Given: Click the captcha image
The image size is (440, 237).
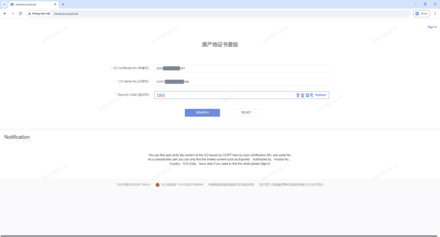Looking at the screenshot, I should [304, 95].
